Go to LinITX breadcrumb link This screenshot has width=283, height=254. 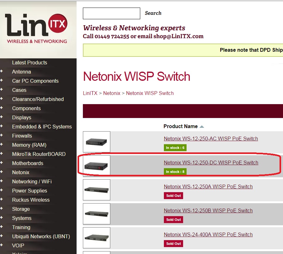(90, 93)
